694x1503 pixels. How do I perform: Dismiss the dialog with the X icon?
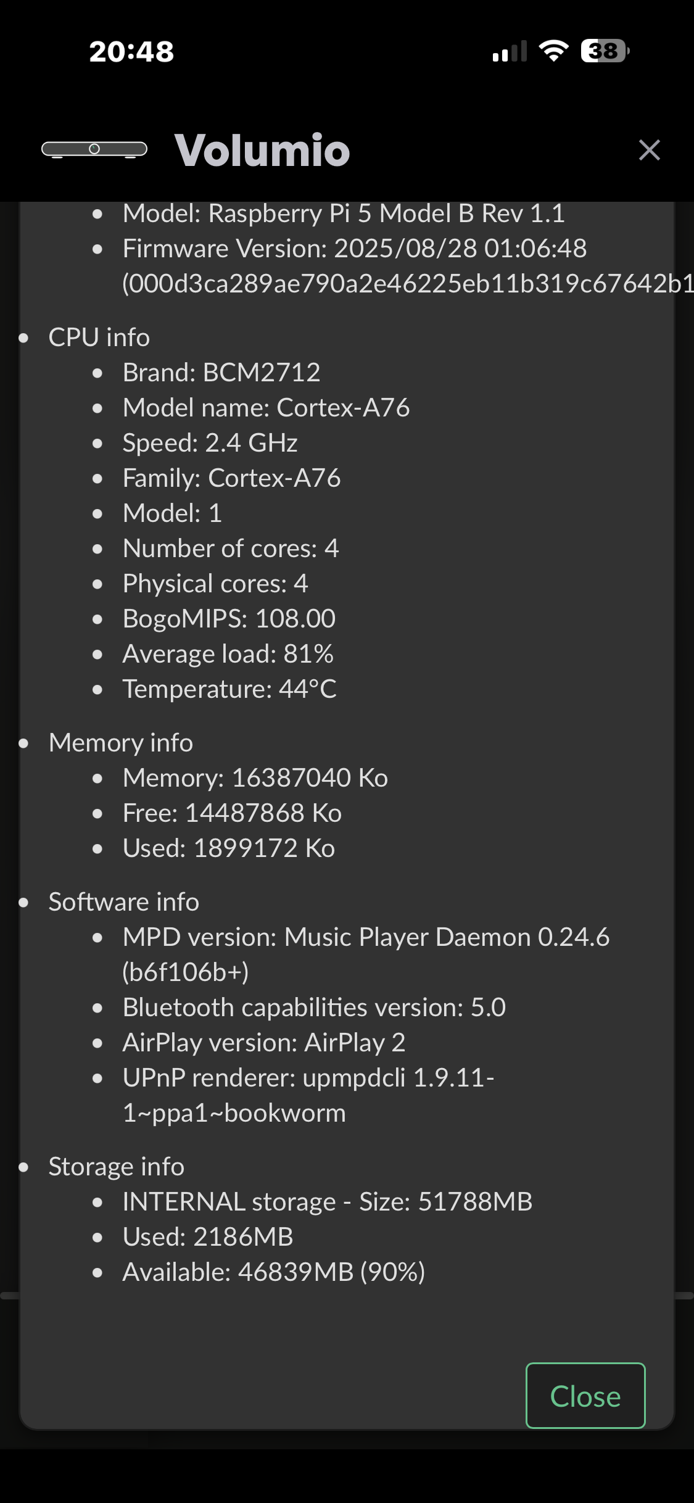[649, 150]
